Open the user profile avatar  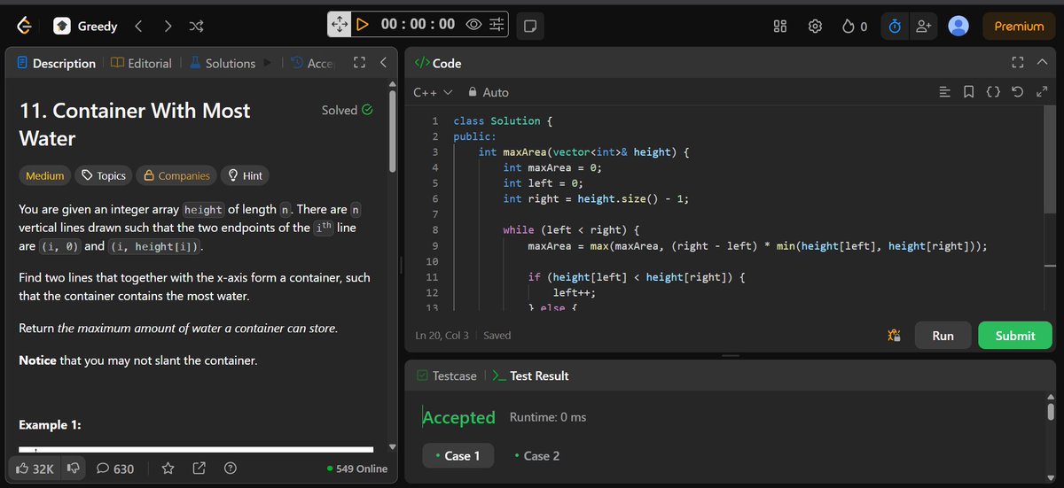click(x=958, y=27)
